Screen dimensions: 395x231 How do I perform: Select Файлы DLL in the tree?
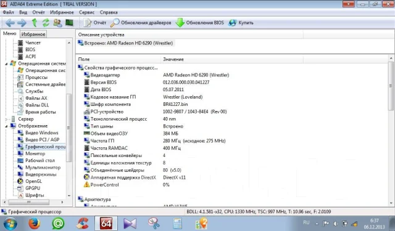(33, 105)
